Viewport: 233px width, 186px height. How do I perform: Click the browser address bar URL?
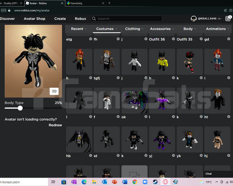[x=32, y=10]
